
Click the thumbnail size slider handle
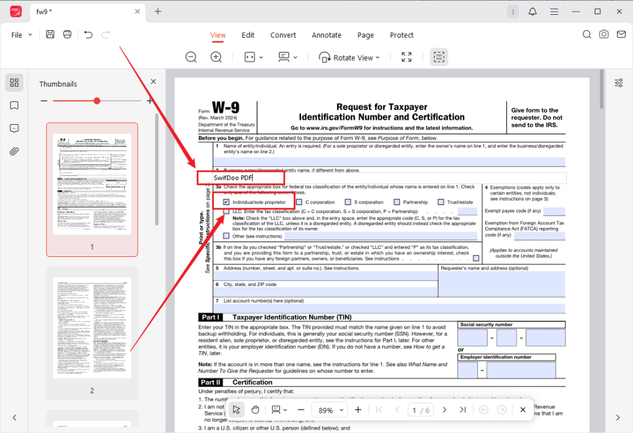click(x=97, y=101)
